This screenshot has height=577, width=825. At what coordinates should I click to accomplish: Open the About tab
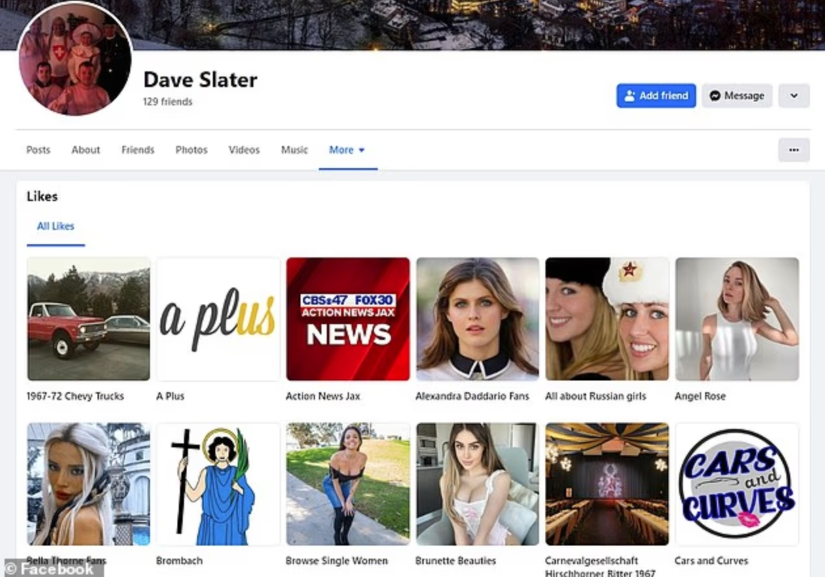[86, 150]
